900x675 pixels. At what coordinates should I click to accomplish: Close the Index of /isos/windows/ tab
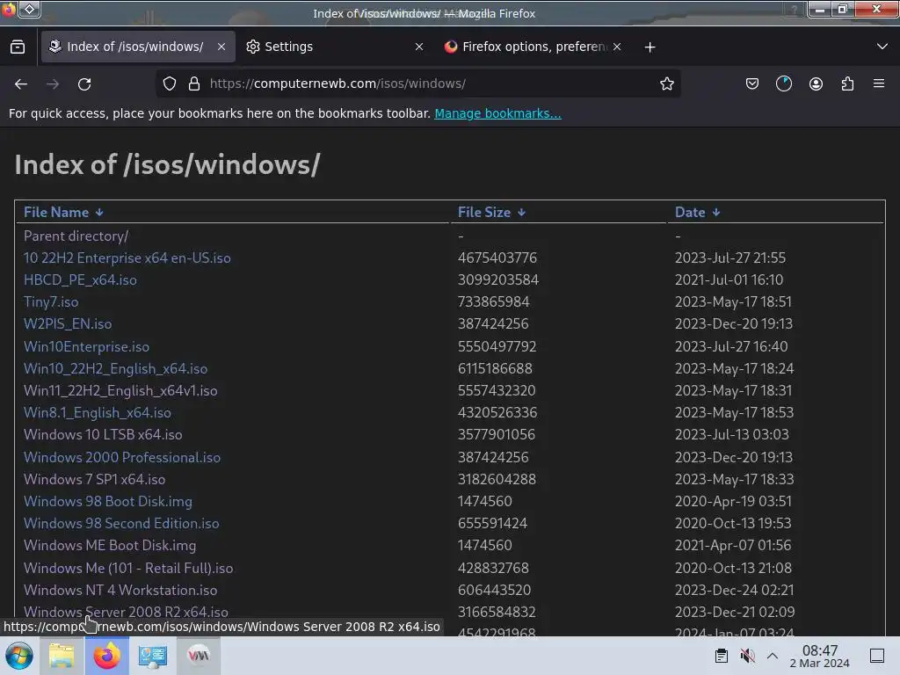click(x=221, y=47)
